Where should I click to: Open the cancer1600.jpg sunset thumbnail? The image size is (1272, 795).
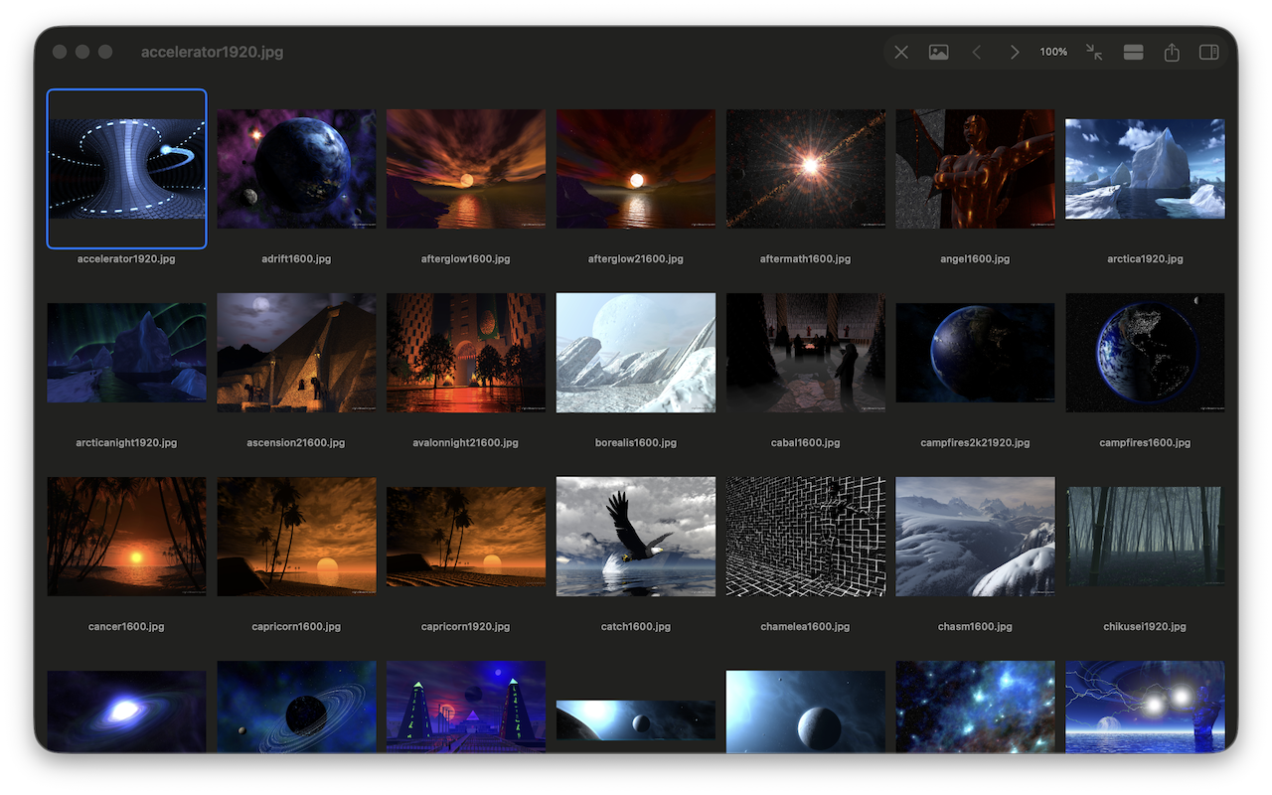127,537
